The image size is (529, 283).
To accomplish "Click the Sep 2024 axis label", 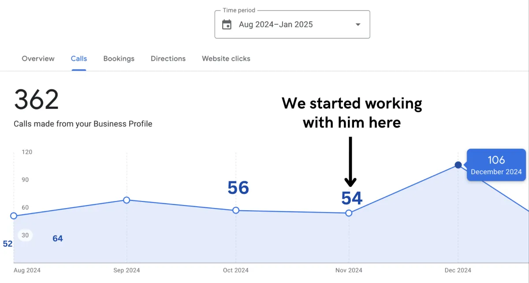I will 127,270.
